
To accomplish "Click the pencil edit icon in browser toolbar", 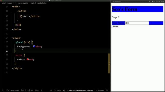I will tap(149, 2).
